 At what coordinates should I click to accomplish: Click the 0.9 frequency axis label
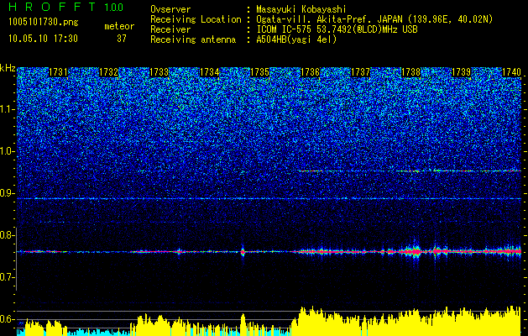point(8,193)
